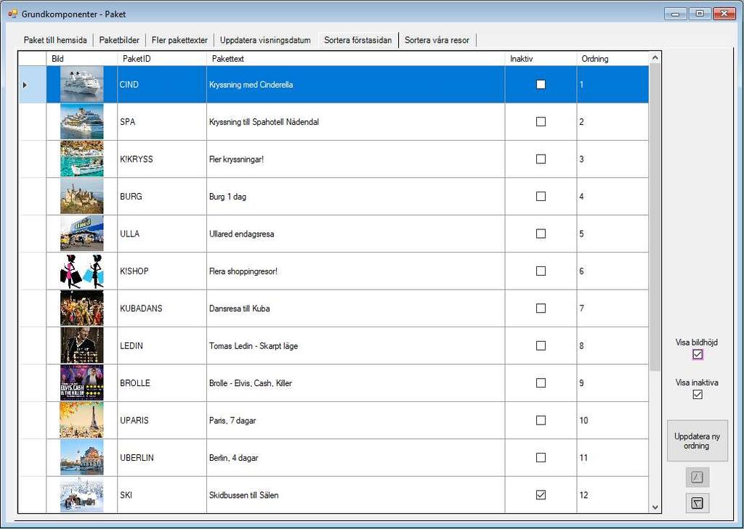Click 'Tomas Ledin - Skarpt läge' text
Screen dimensions: 744x529
click(254, 346)
